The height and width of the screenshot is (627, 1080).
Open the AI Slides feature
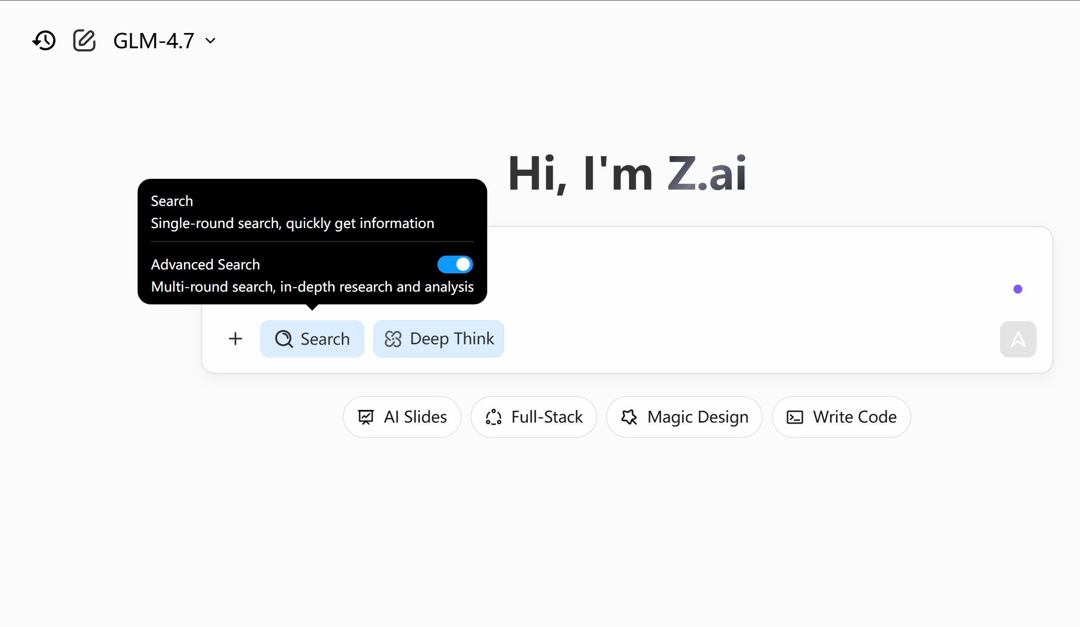(401, 417)
